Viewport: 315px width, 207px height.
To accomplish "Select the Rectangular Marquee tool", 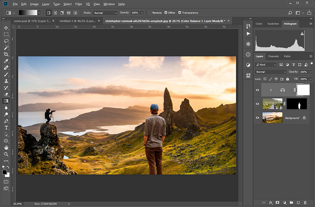I will pos(6,34).
